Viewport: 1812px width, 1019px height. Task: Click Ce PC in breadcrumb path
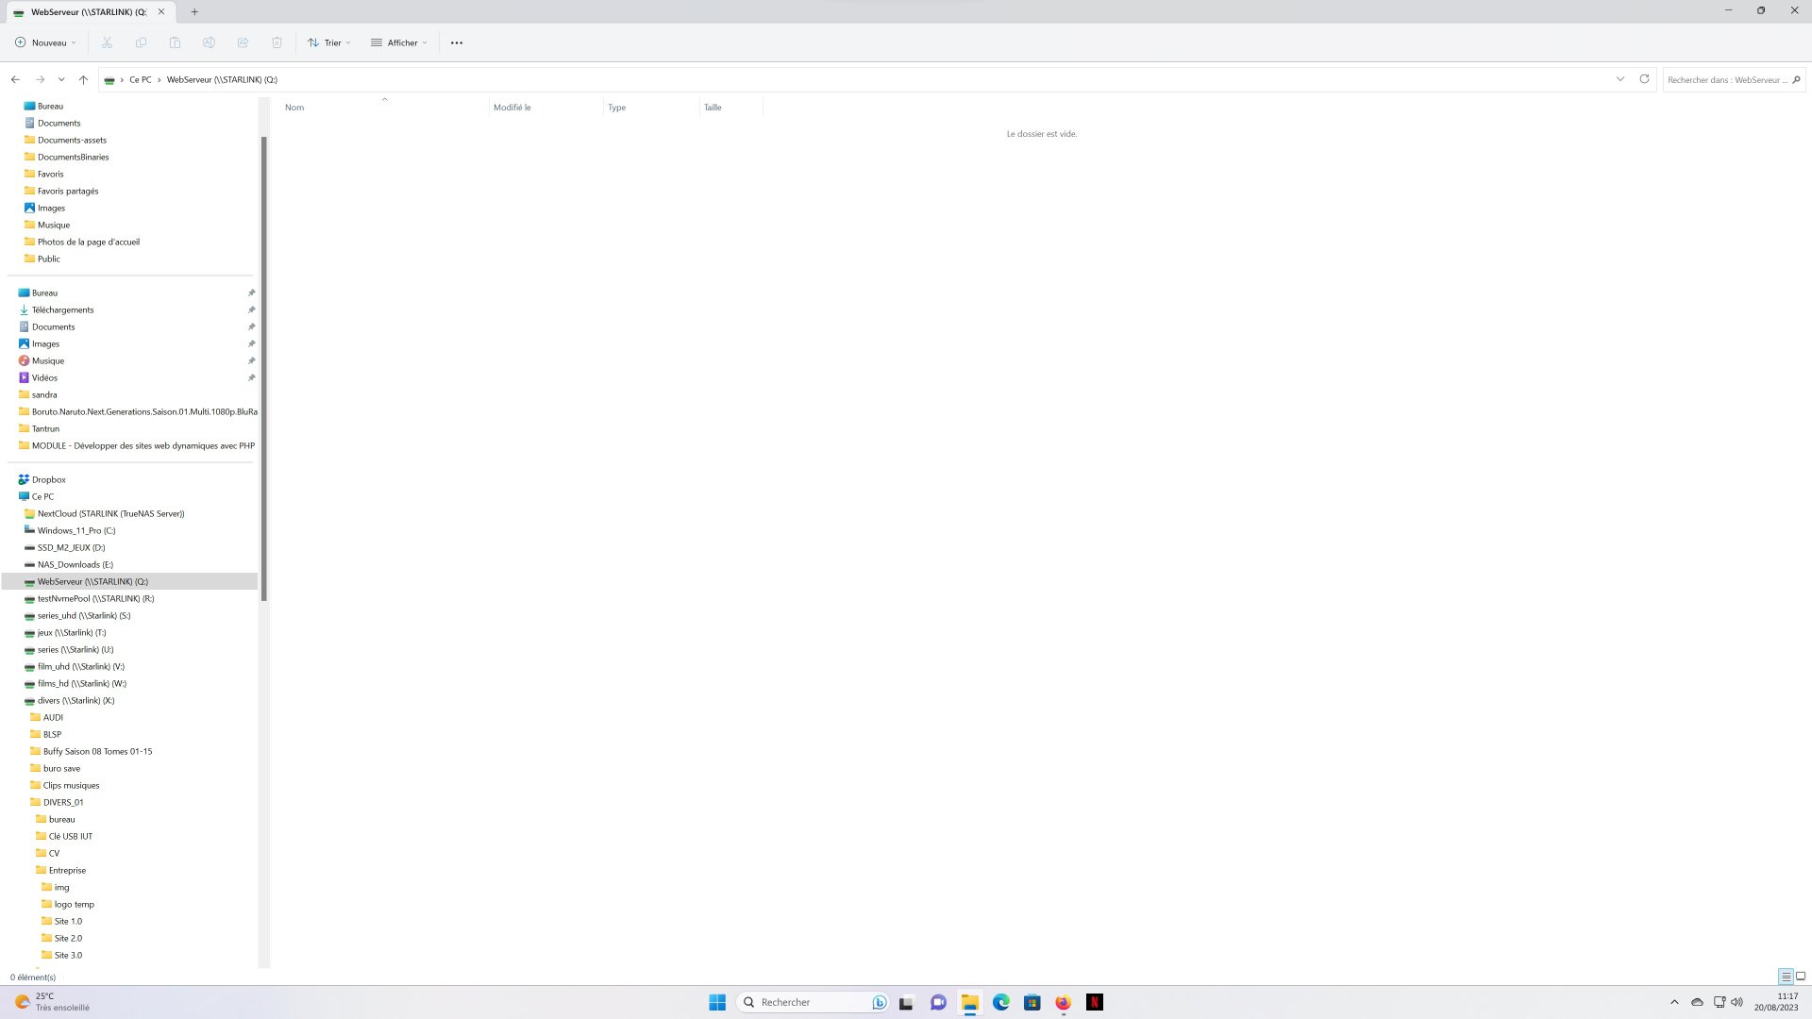point(140,80)
